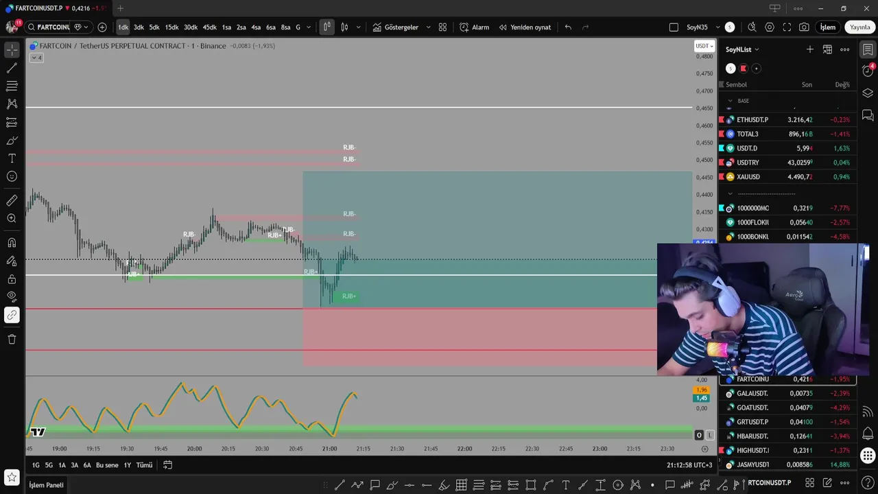Select the ruler measure tool
This screenshot has height=494, width=878.
tap(12, 200)
